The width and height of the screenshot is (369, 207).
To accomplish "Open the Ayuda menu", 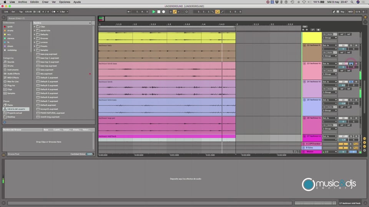I will click(x=77, y=2).
